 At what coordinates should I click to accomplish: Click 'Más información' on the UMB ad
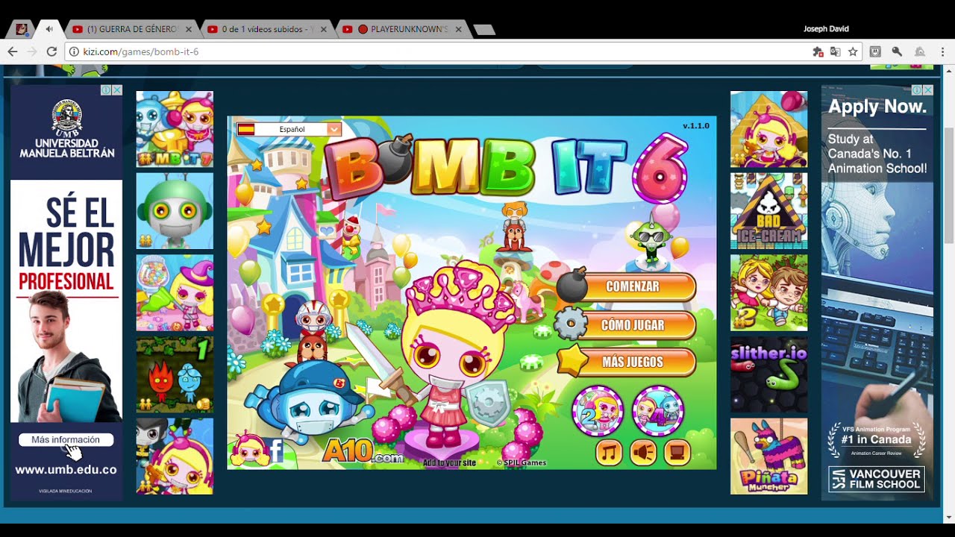click(x=66, y=440)
